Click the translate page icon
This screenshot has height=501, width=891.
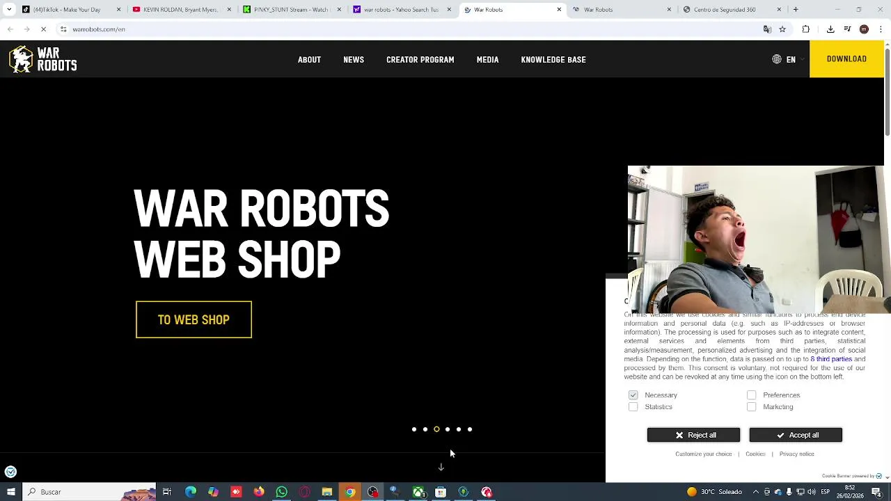[767, 29]
